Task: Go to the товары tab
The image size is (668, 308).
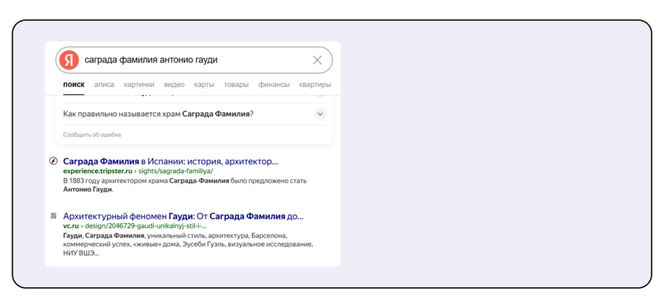Action: [237, 85]
